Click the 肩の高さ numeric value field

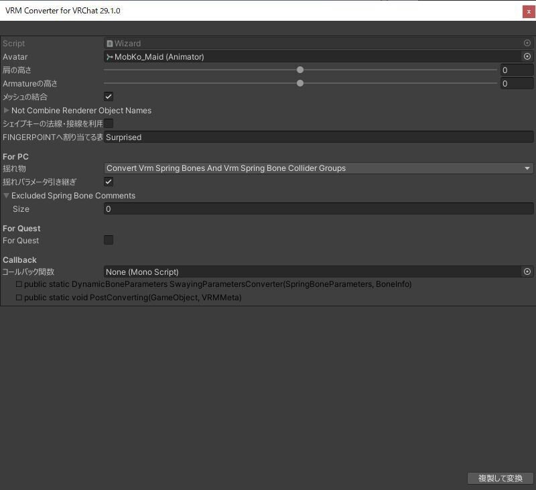click(517, 70)
